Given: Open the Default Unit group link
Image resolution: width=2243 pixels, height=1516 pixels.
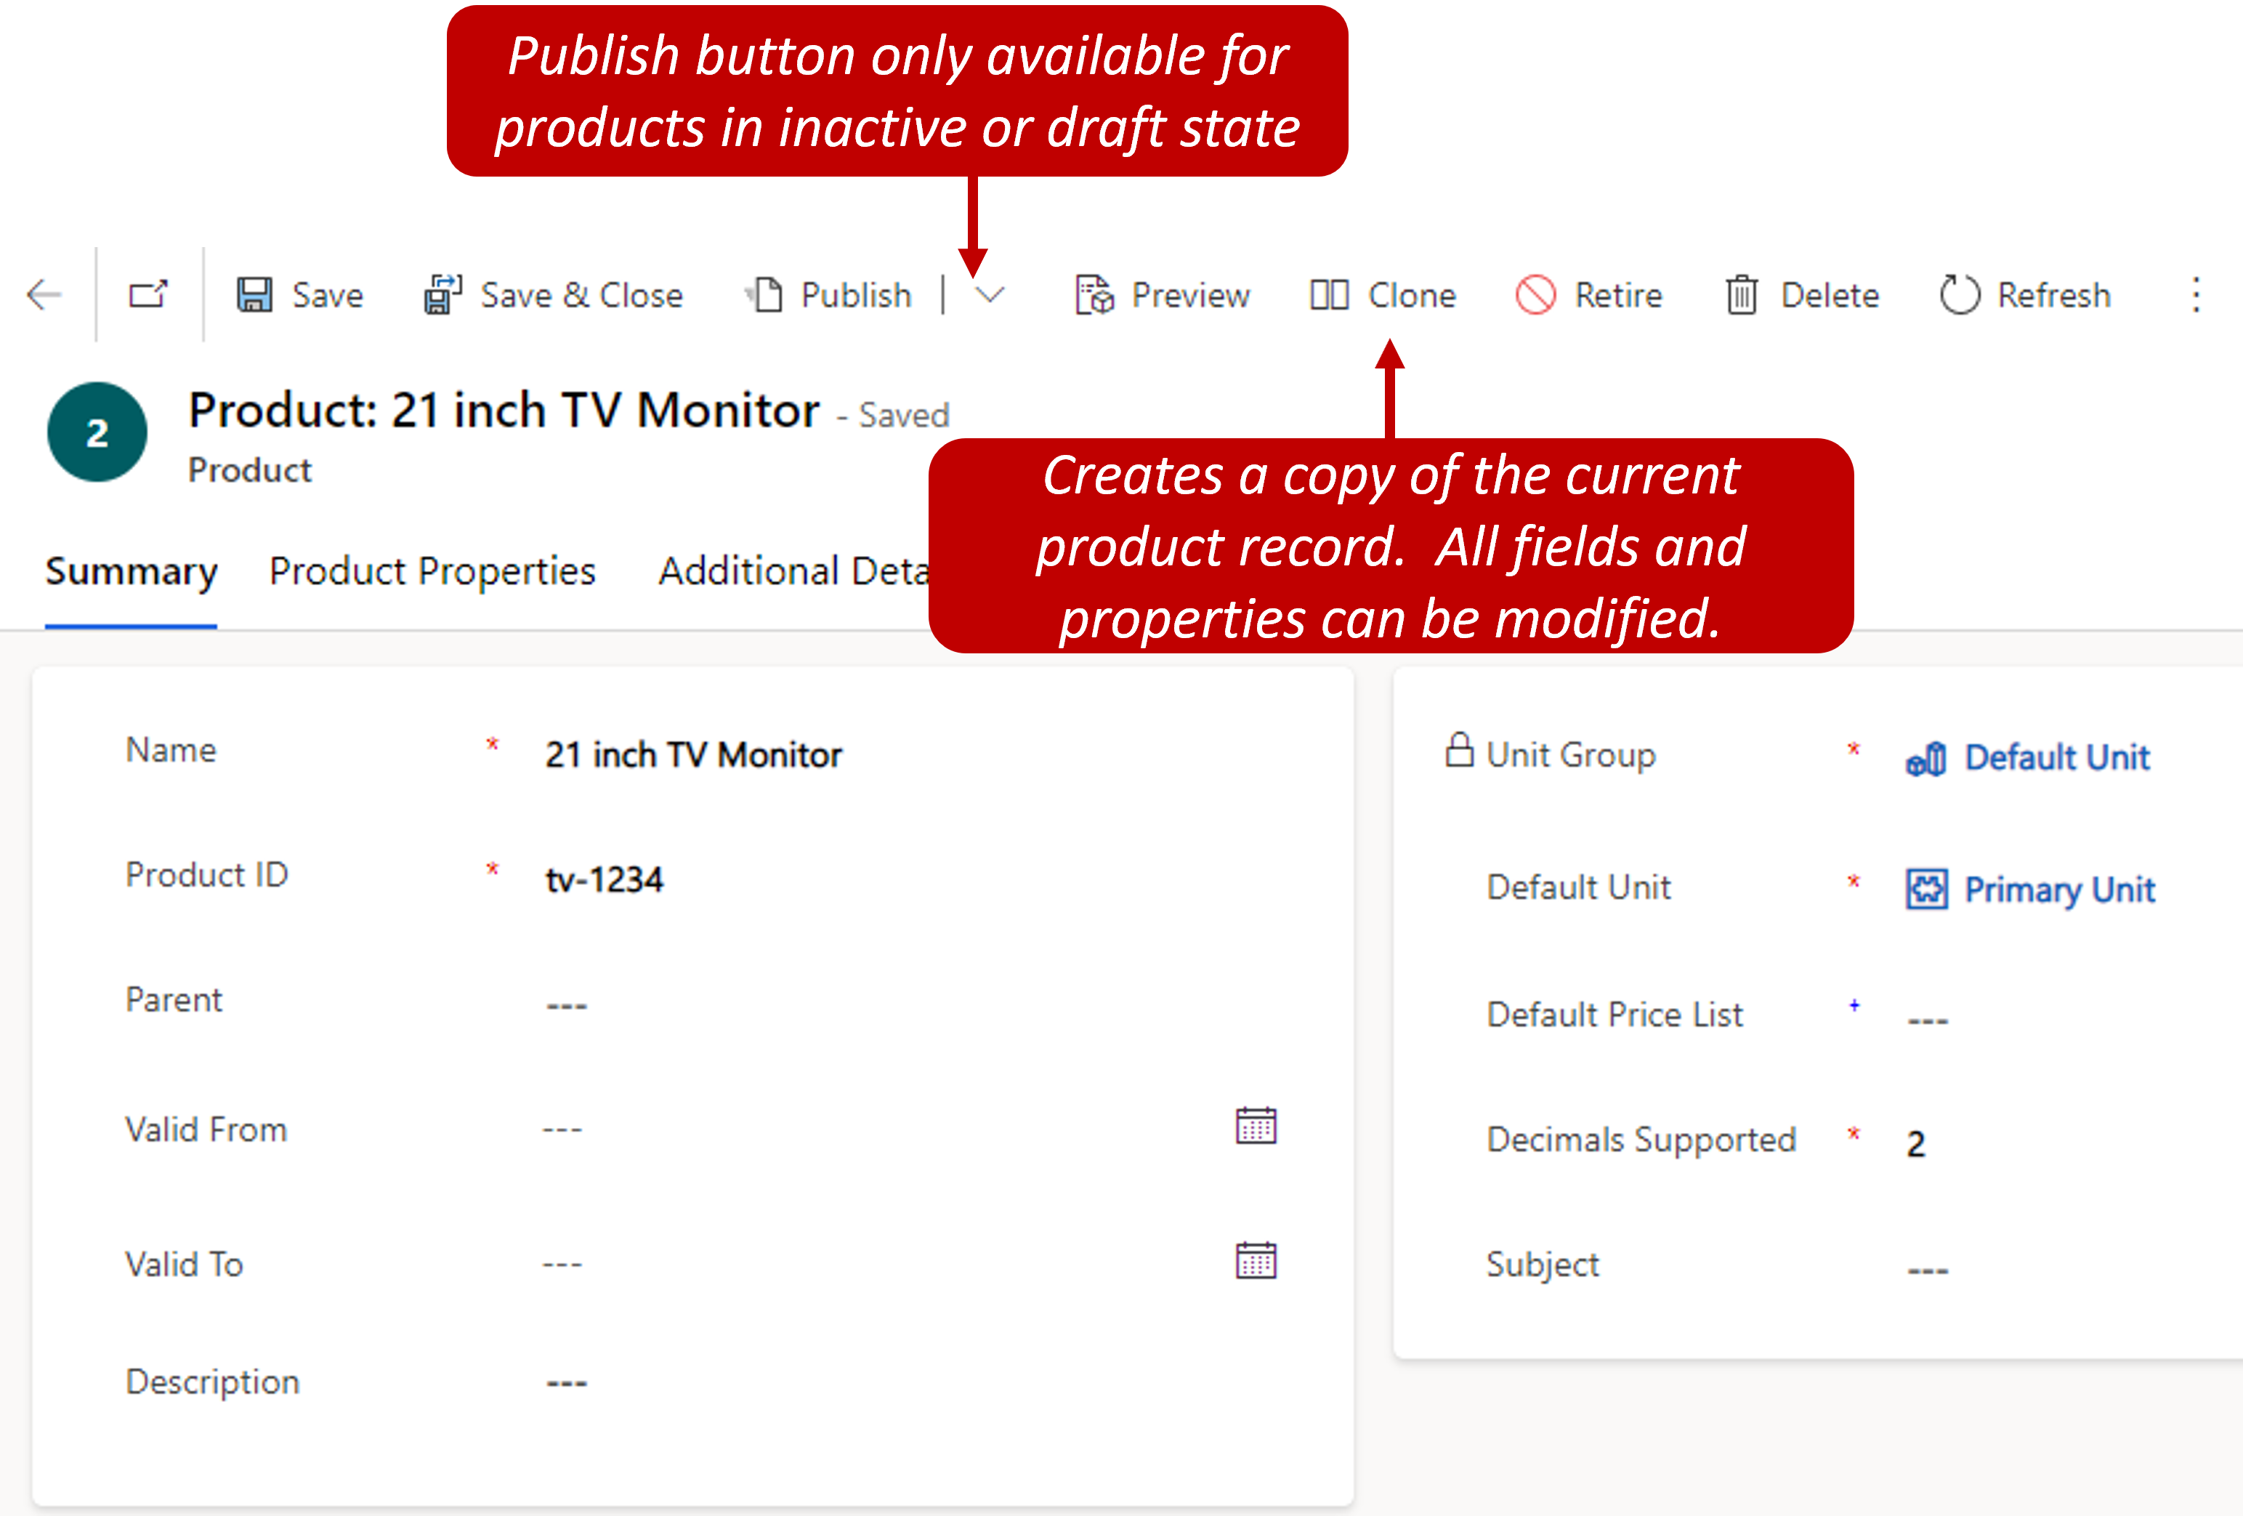Looking at the screenshot, I should coord(2057,758).
